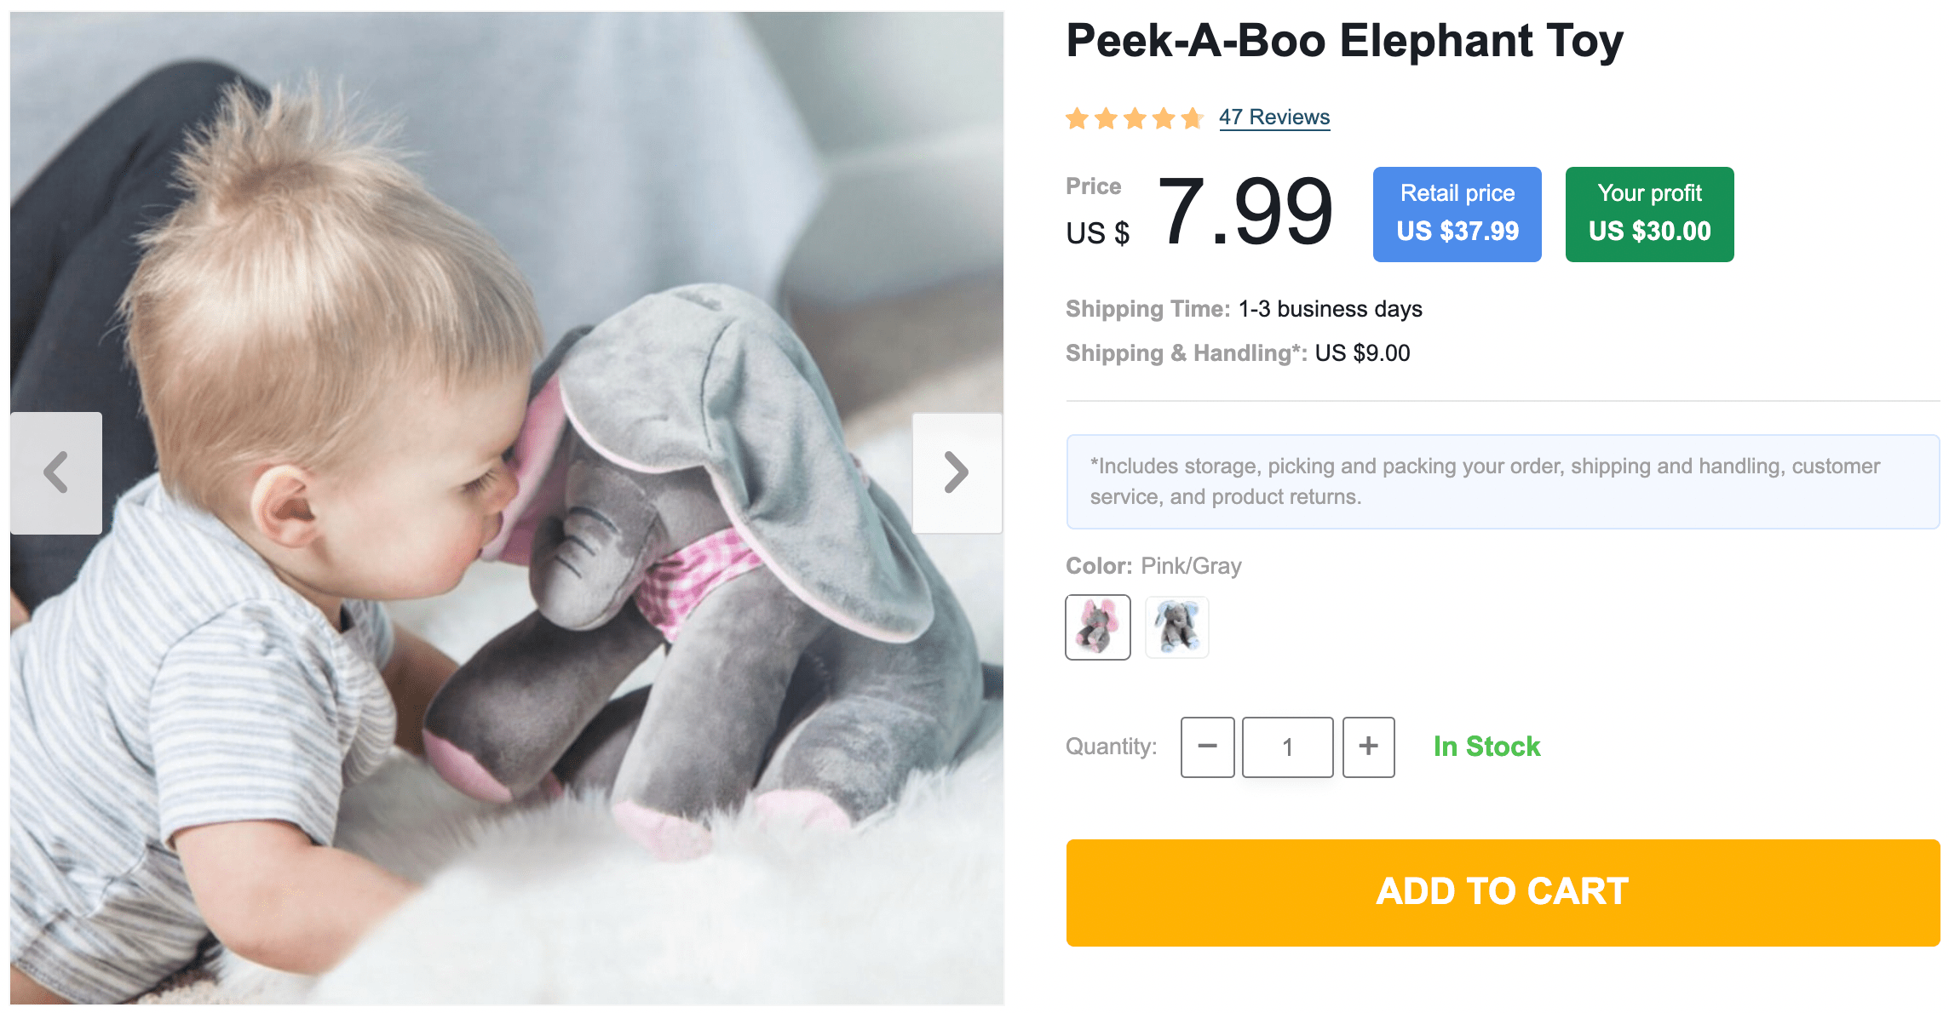Click the 7.99 price amount
Image resolution: width=1949 pixels, height=1013 pixels.
click(1245, 213)
